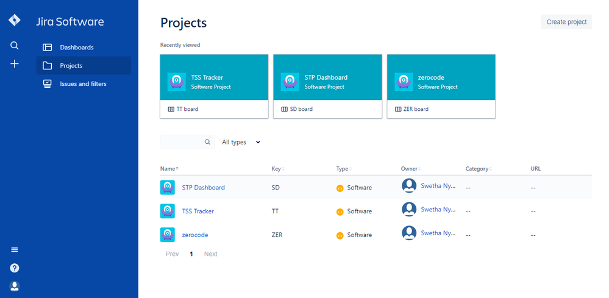The image size is (609, 298).
Task: Click owner avatar in TSS Tracker row
Action: click(409, 209)
